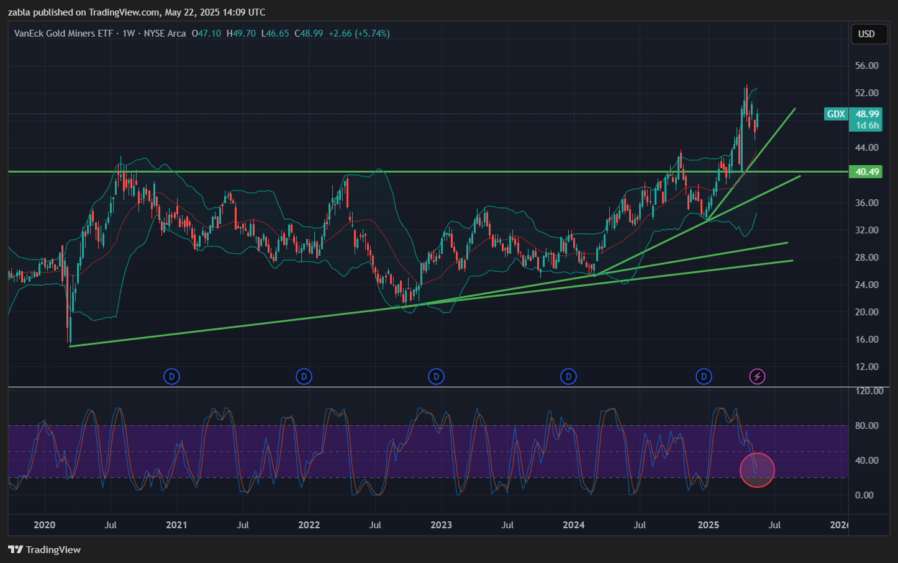The width and height of the screenshot is (898, 563).
Task: Click the 1W interval in chart legend
Action: tap(129, 34)
